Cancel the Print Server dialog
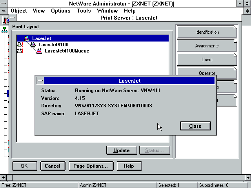Image resolution: width=251 pixels, height=188 pixels. tap(53, 166)
